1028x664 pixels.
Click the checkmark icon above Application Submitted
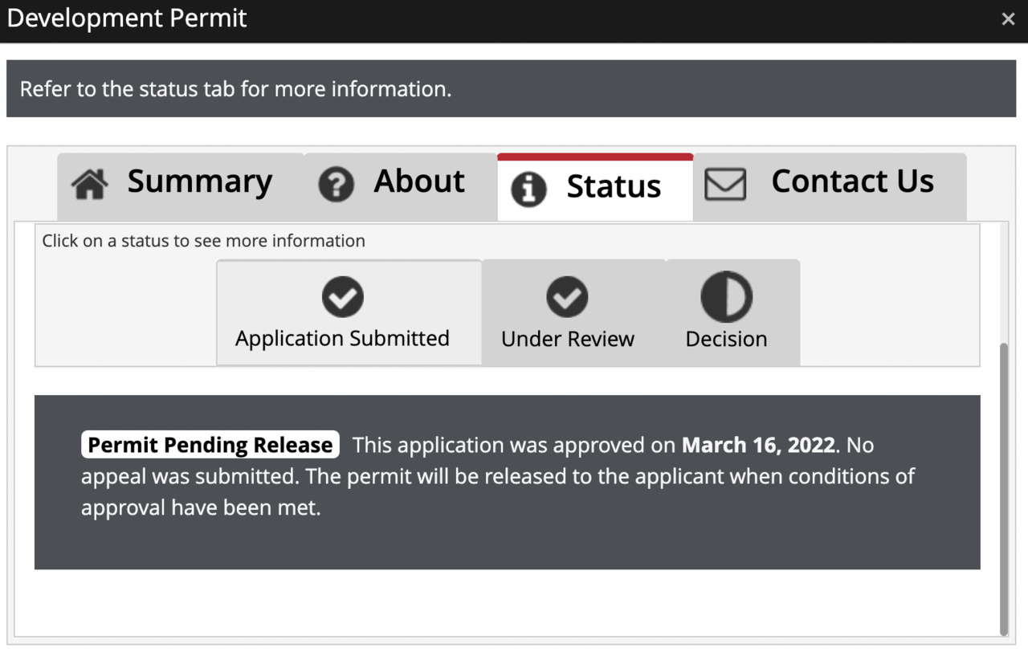click(342, 297)
